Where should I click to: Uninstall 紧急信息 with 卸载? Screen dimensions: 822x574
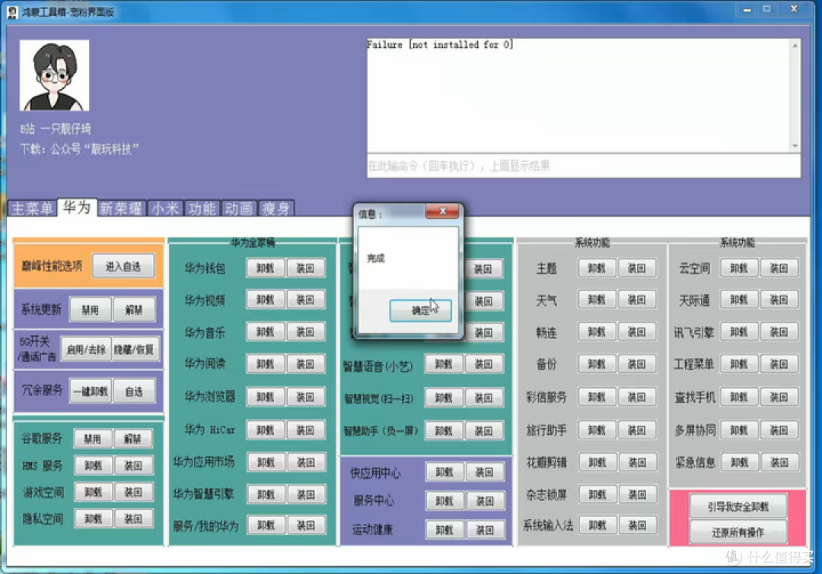[x=739, y=462]
